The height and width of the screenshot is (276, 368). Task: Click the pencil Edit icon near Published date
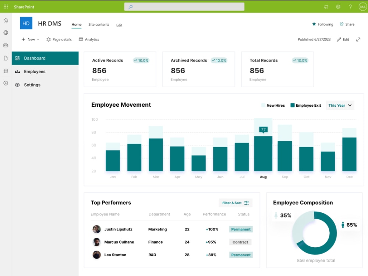(x=339, y=39)
